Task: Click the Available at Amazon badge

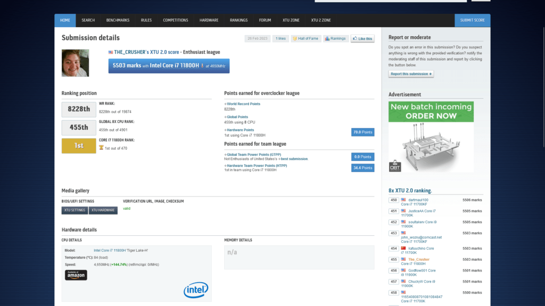Action: [76, 275]
